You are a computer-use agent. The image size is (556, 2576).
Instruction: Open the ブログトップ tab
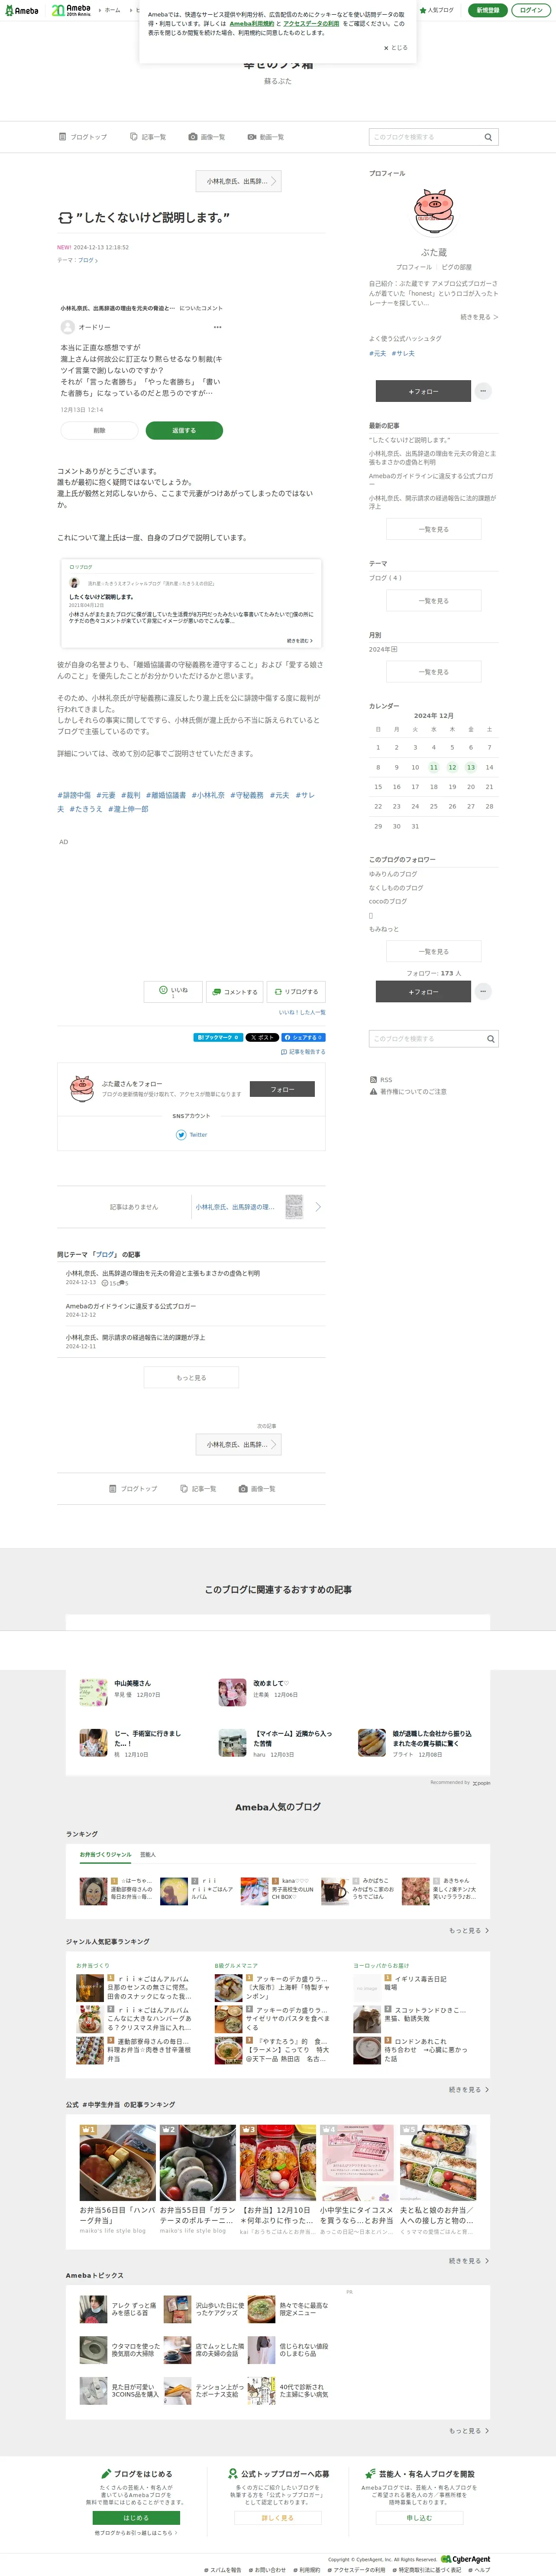(x=83, y=137)
